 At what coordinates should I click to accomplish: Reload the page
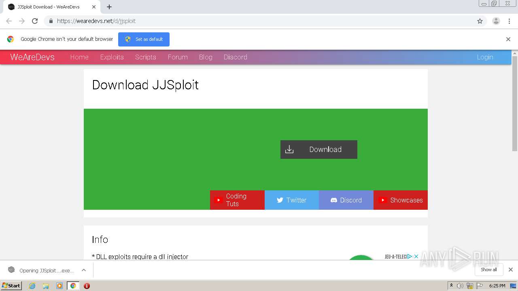click(x=35, y=21)
